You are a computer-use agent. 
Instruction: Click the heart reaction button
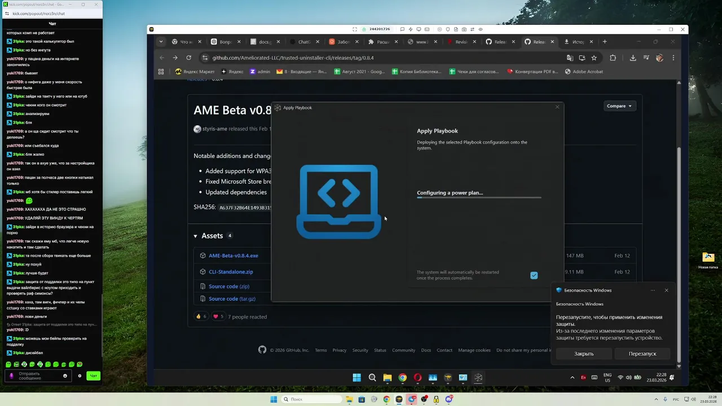[218, 316]
